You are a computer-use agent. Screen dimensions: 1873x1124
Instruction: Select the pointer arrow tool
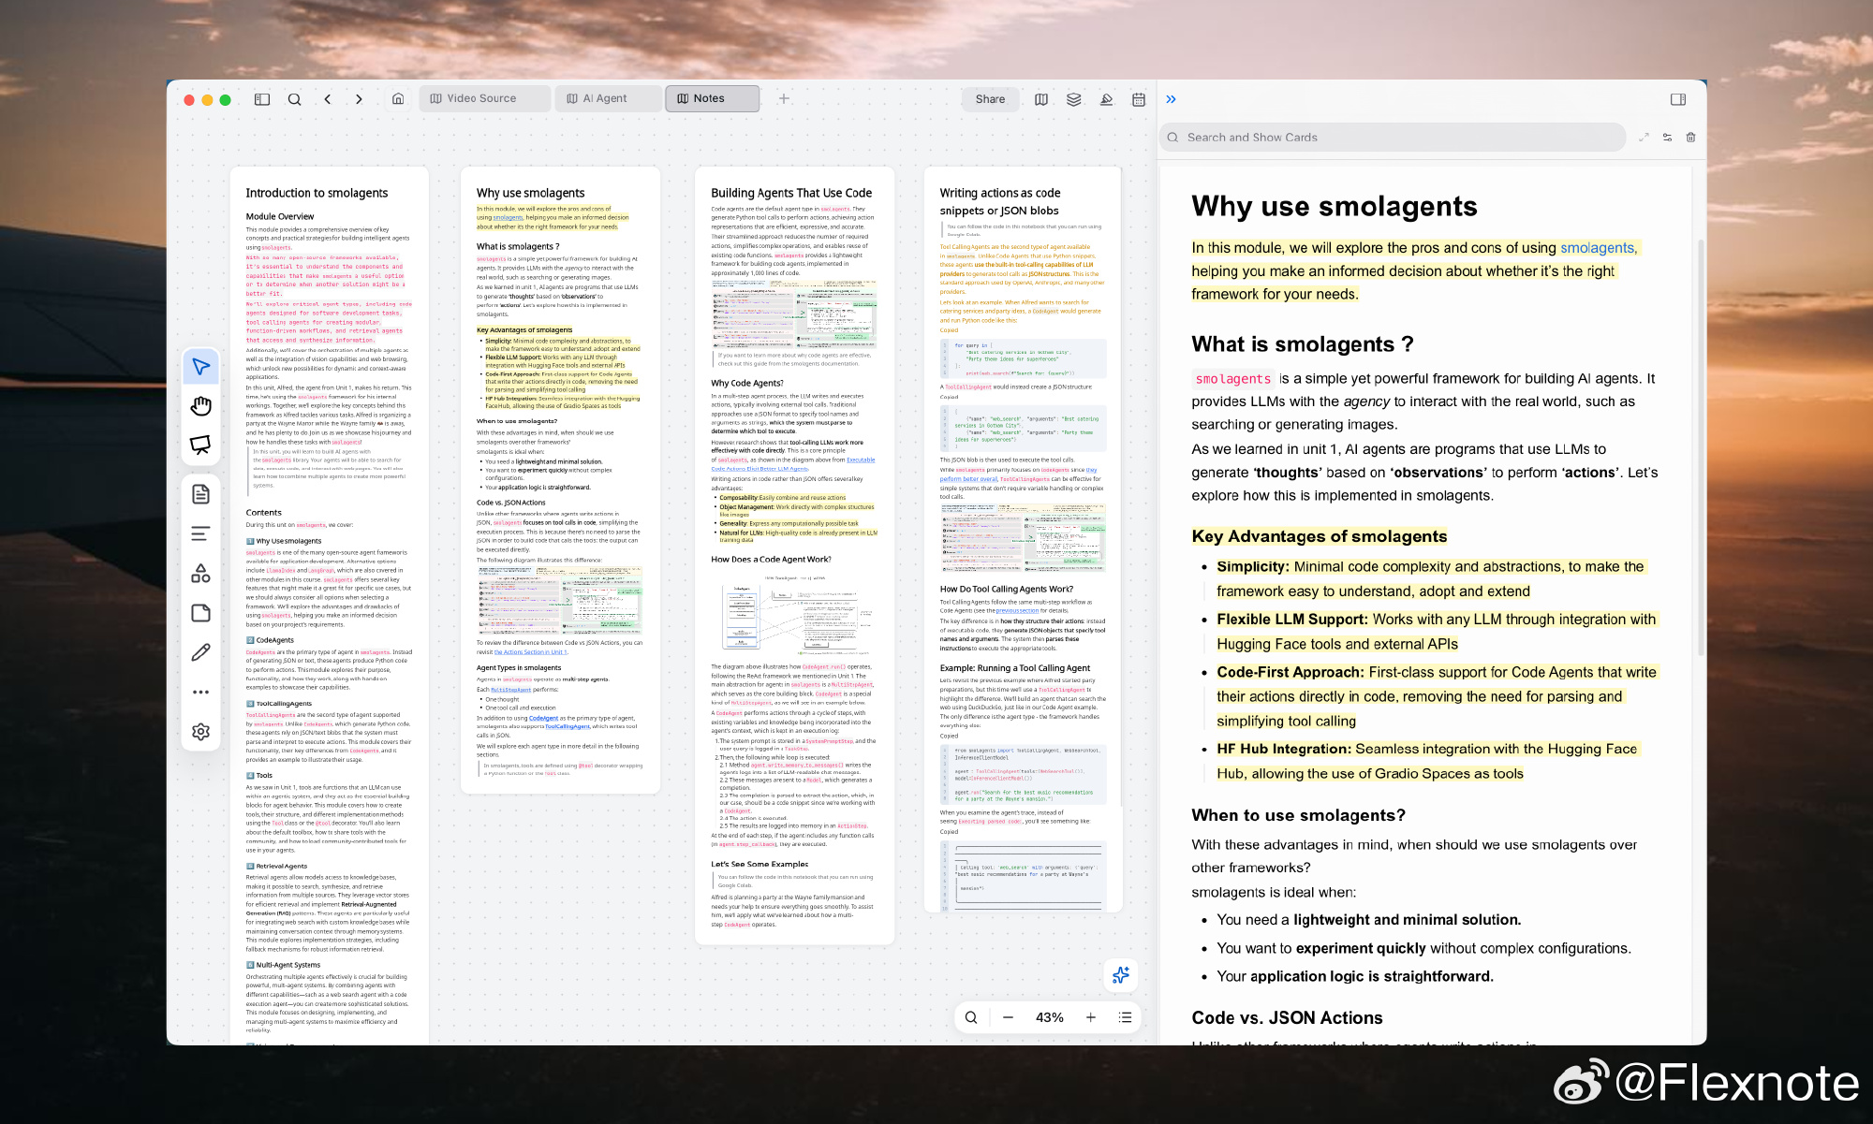coord(200,366)
